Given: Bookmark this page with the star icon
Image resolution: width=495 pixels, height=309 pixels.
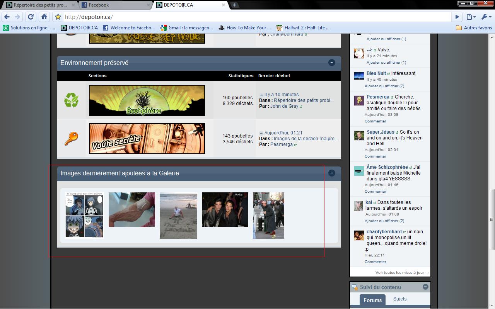Looking at the screenshot, I should point(58,17).
